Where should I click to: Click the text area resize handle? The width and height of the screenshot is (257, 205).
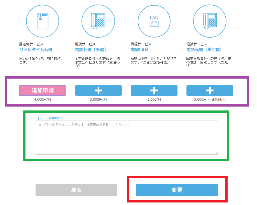tap(217, 153)
